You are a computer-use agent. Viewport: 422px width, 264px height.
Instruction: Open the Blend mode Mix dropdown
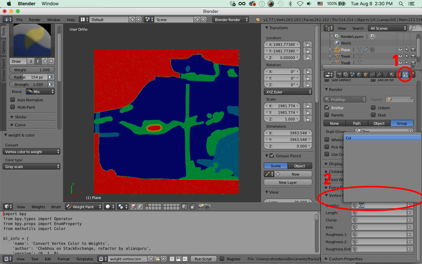(x=40, y=92)
